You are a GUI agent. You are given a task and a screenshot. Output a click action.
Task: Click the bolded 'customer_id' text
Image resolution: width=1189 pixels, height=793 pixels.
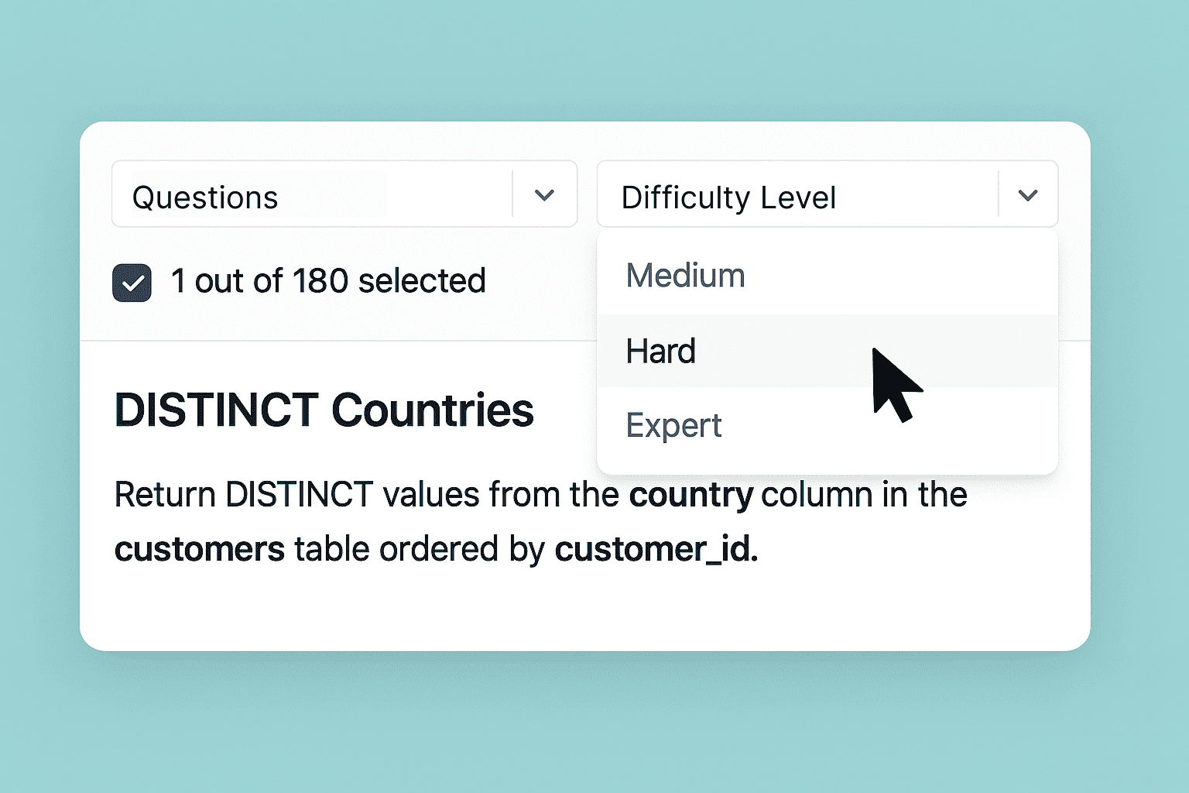click(653, 549)
